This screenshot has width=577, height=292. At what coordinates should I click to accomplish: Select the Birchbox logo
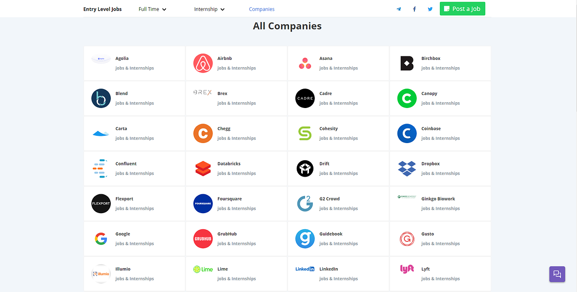[407, 63]
